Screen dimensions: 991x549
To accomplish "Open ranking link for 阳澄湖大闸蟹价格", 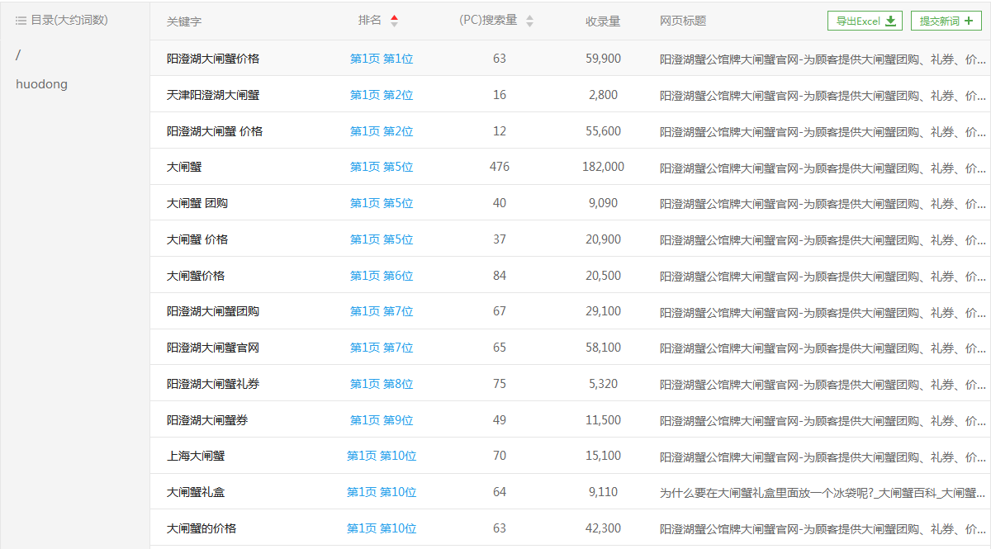I will pos(381,59).
